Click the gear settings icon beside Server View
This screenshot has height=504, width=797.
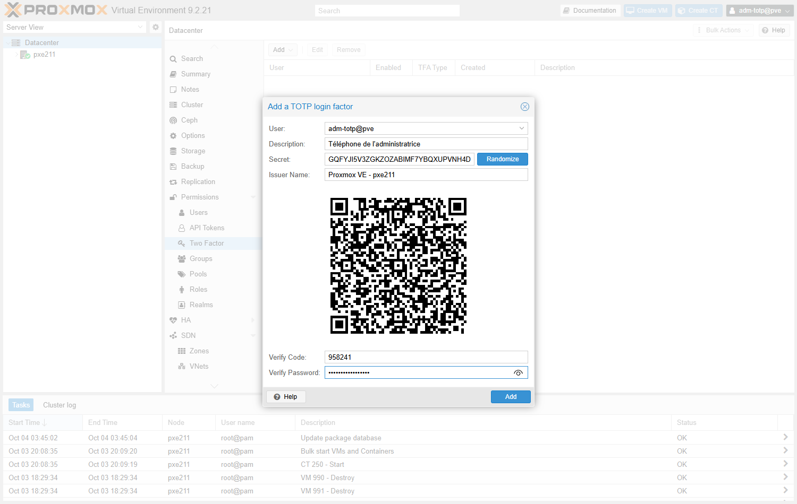[156, 27]
